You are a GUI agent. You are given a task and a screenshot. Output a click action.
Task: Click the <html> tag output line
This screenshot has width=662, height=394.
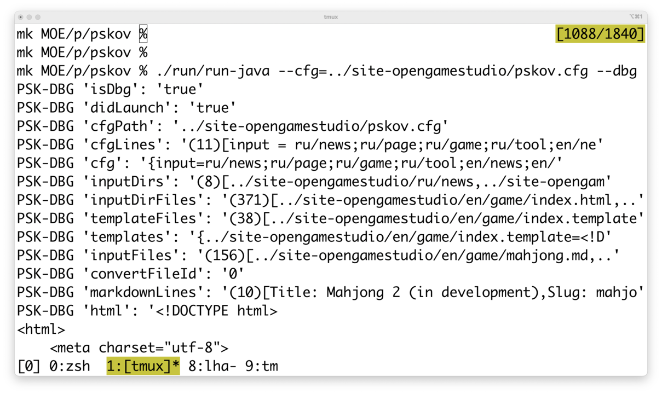click(41, 329)
